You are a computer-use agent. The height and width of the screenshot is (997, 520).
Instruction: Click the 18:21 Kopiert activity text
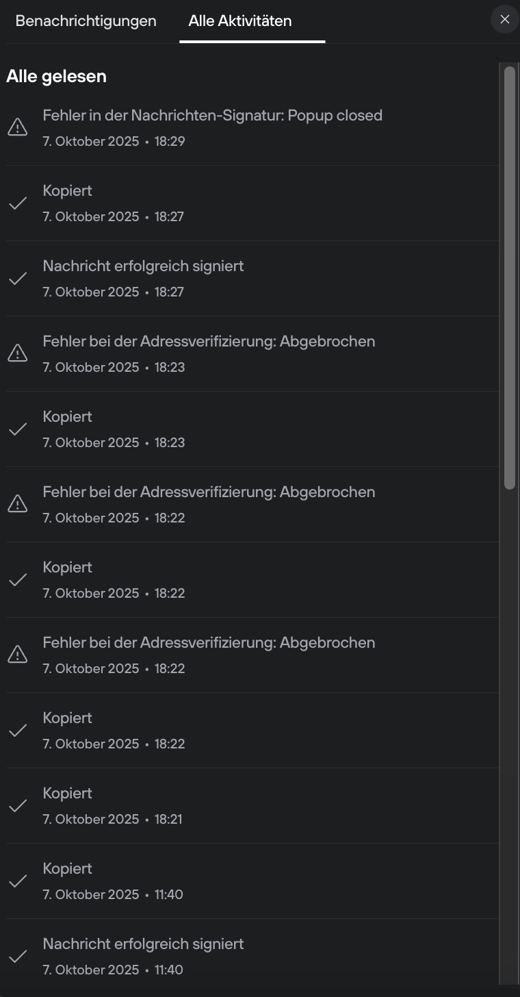click(67, 793)
